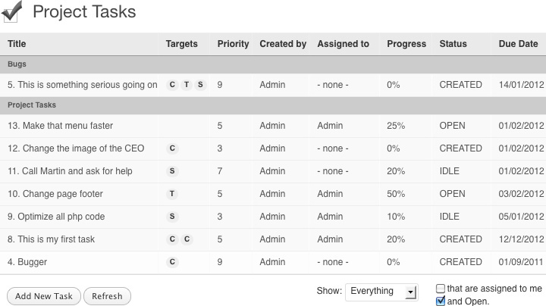The image size is (546, 306).
Task: Open the Show 'Everything' dropdown
Action: (381, 292)
